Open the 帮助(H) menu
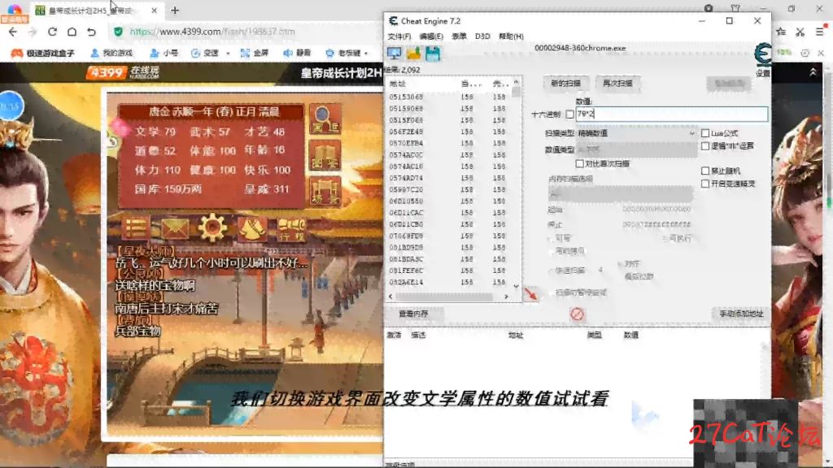Screen dimensions: 833x468 [511, 36]
